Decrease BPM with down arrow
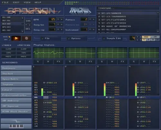Screen dimensions: 161x130 (x=62, y=19)
